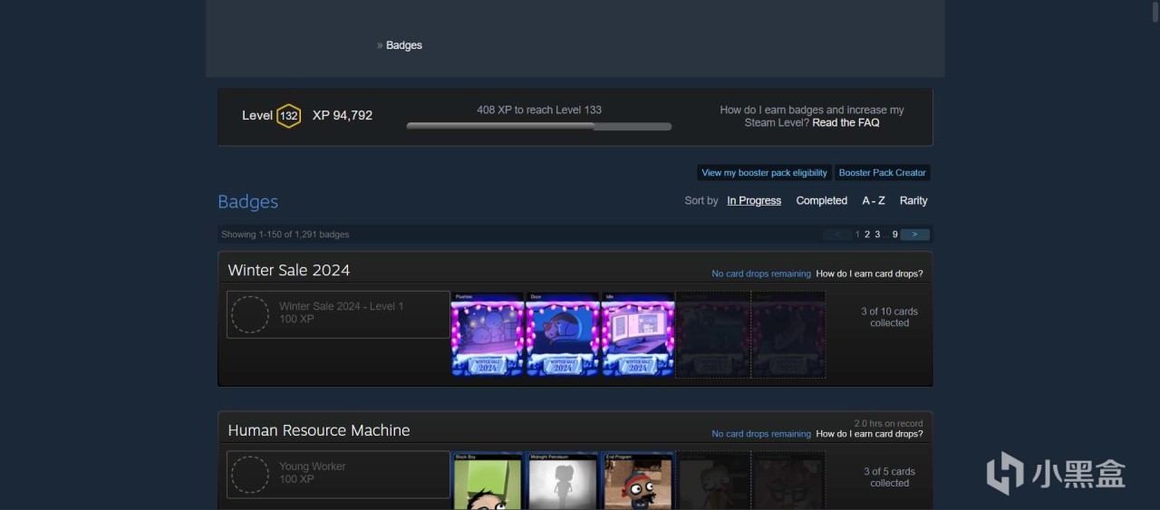
Task: Click the Winter Sale 2024 - Level 1 badge box
Action: click(x=338, y=314)
